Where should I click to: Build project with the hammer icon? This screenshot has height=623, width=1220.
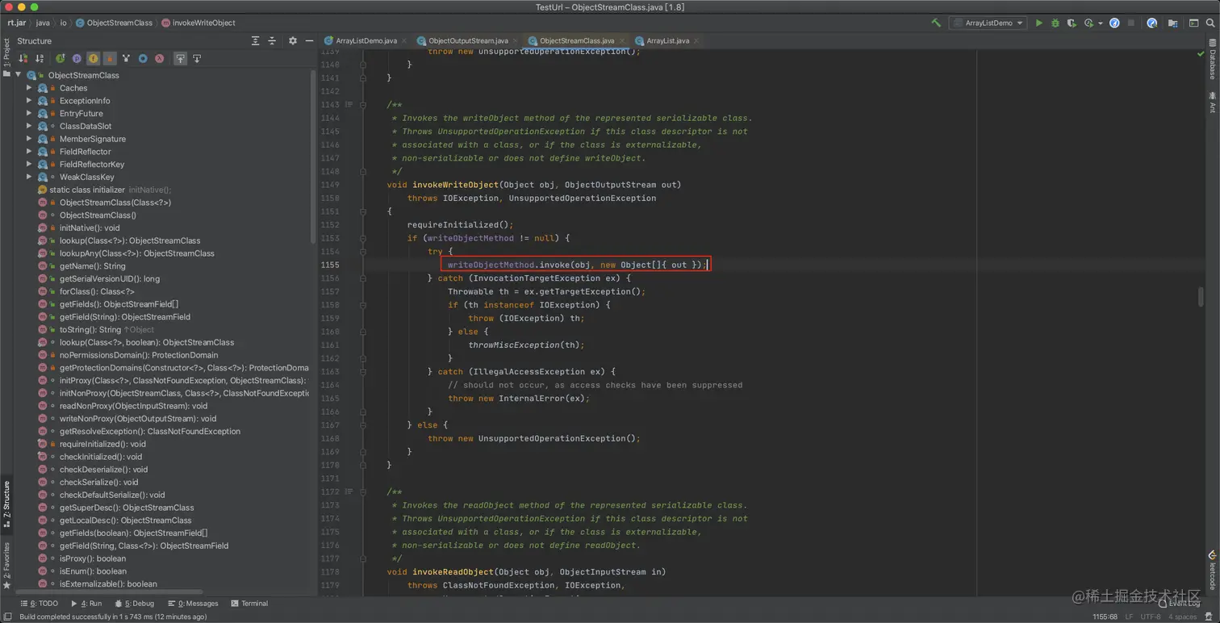click(x=936, y=23)
